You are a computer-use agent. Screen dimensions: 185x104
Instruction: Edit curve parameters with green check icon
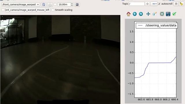click(x=174, y=14)
